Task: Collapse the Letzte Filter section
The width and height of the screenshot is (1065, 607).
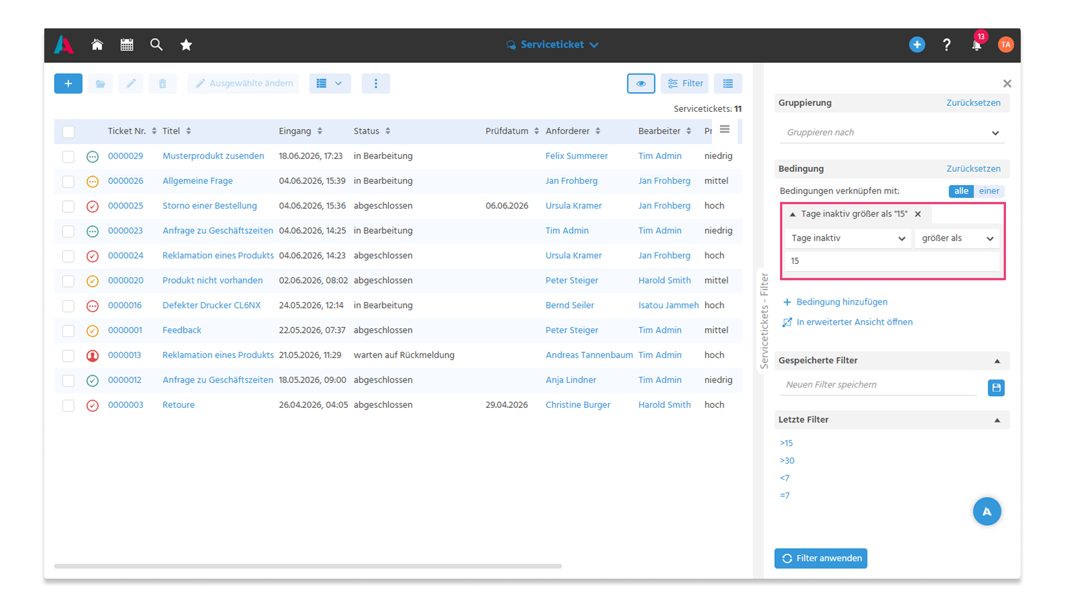Action: coord(997,420)
